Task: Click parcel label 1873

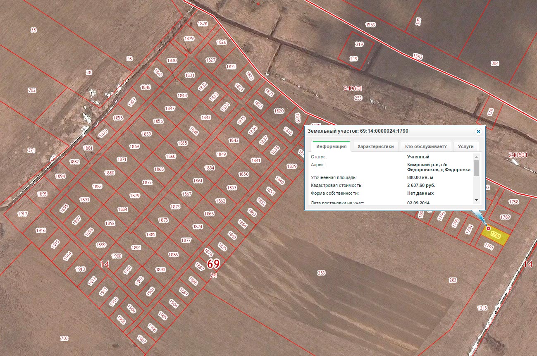Action: [175, 207]
